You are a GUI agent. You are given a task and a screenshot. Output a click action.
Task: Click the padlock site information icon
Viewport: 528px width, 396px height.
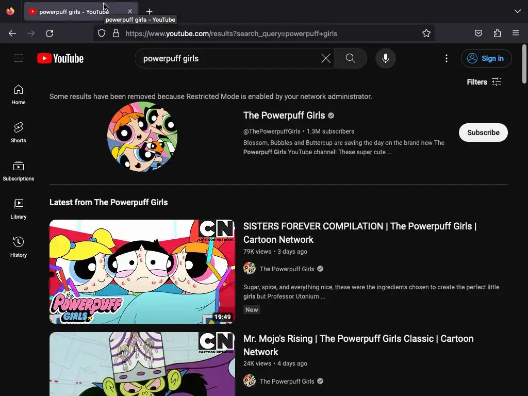[x=116, y=34]
